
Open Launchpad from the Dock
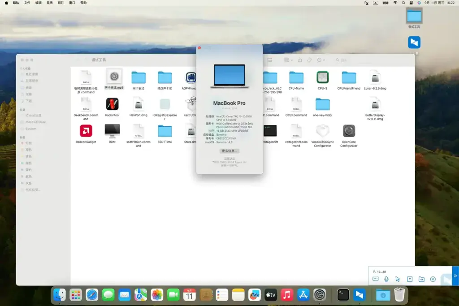pos(76,295)
